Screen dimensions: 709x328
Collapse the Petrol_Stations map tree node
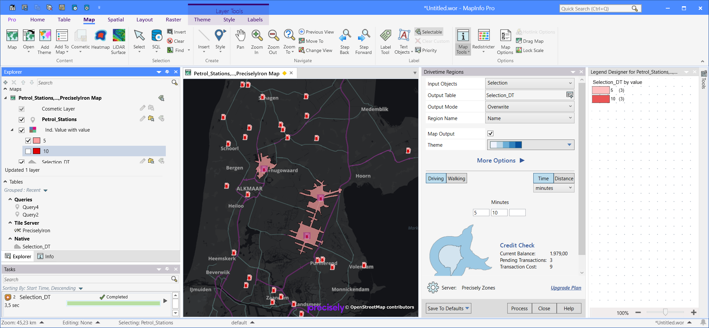point(5,98)
